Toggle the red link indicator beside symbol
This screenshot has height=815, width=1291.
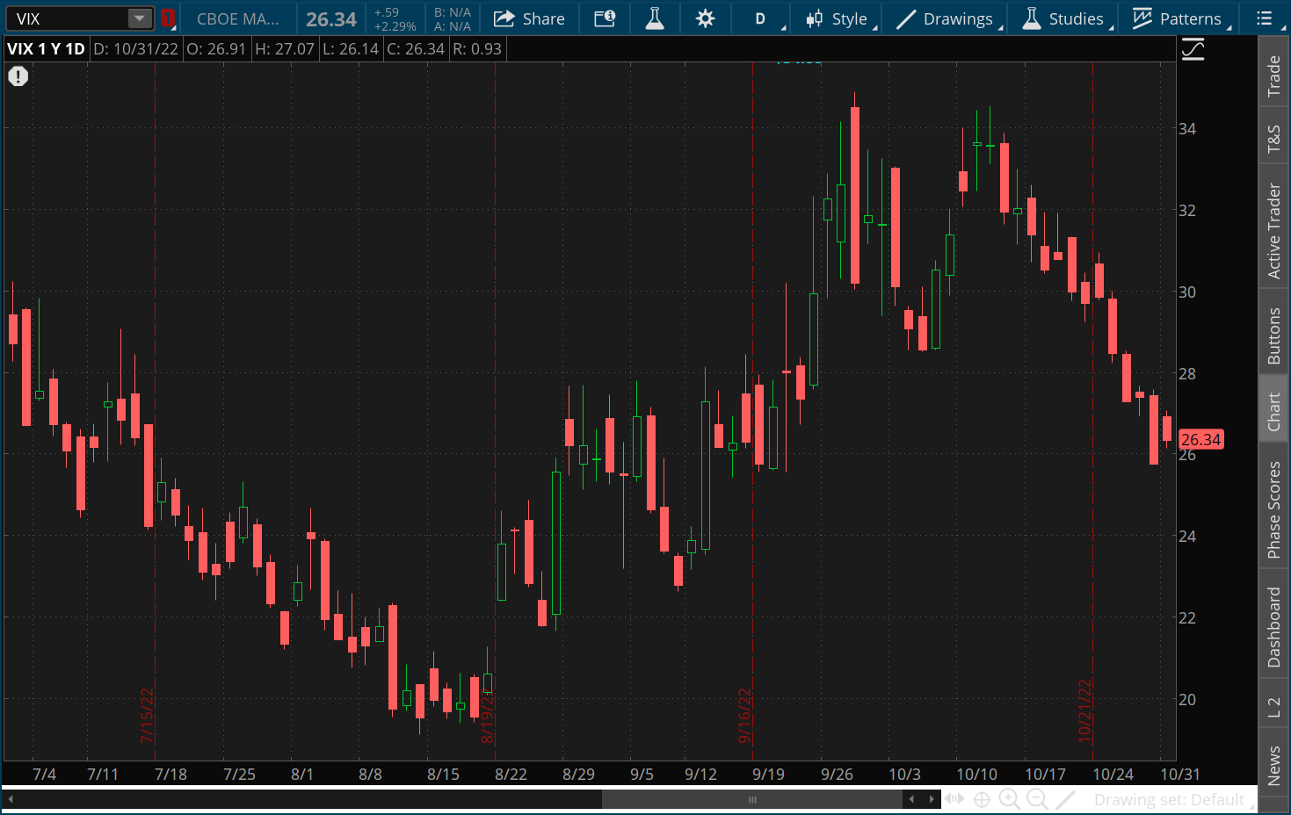(168, 18)
